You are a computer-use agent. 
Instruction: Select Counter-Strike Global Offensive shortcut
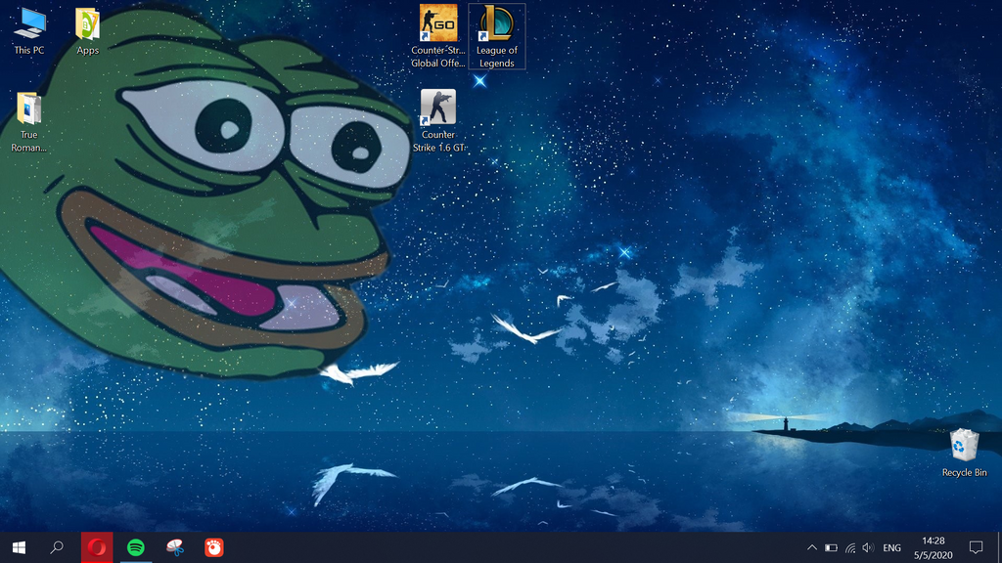click(x=438, y=36)
